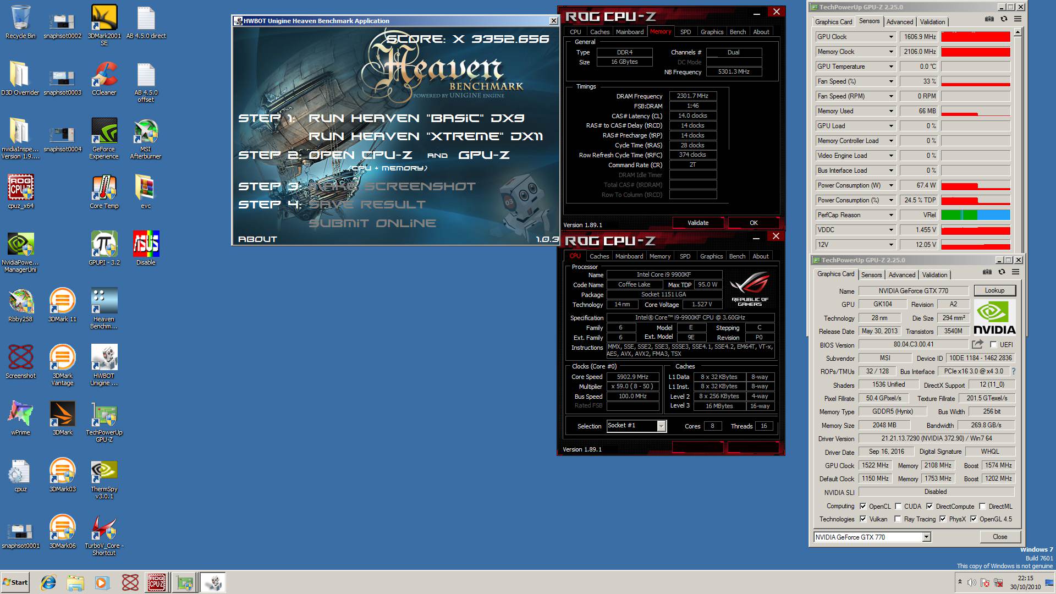Toggle PhysX checkbox

click(x=943, y=519)
